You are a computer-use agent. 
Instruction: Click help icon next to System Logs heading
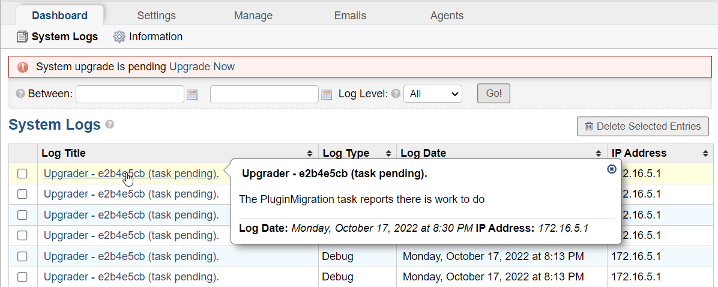point(110,124)
